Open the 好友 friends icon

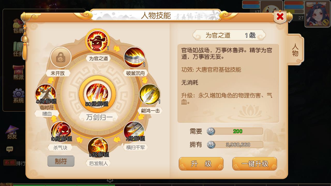click(x=12, y=133)
